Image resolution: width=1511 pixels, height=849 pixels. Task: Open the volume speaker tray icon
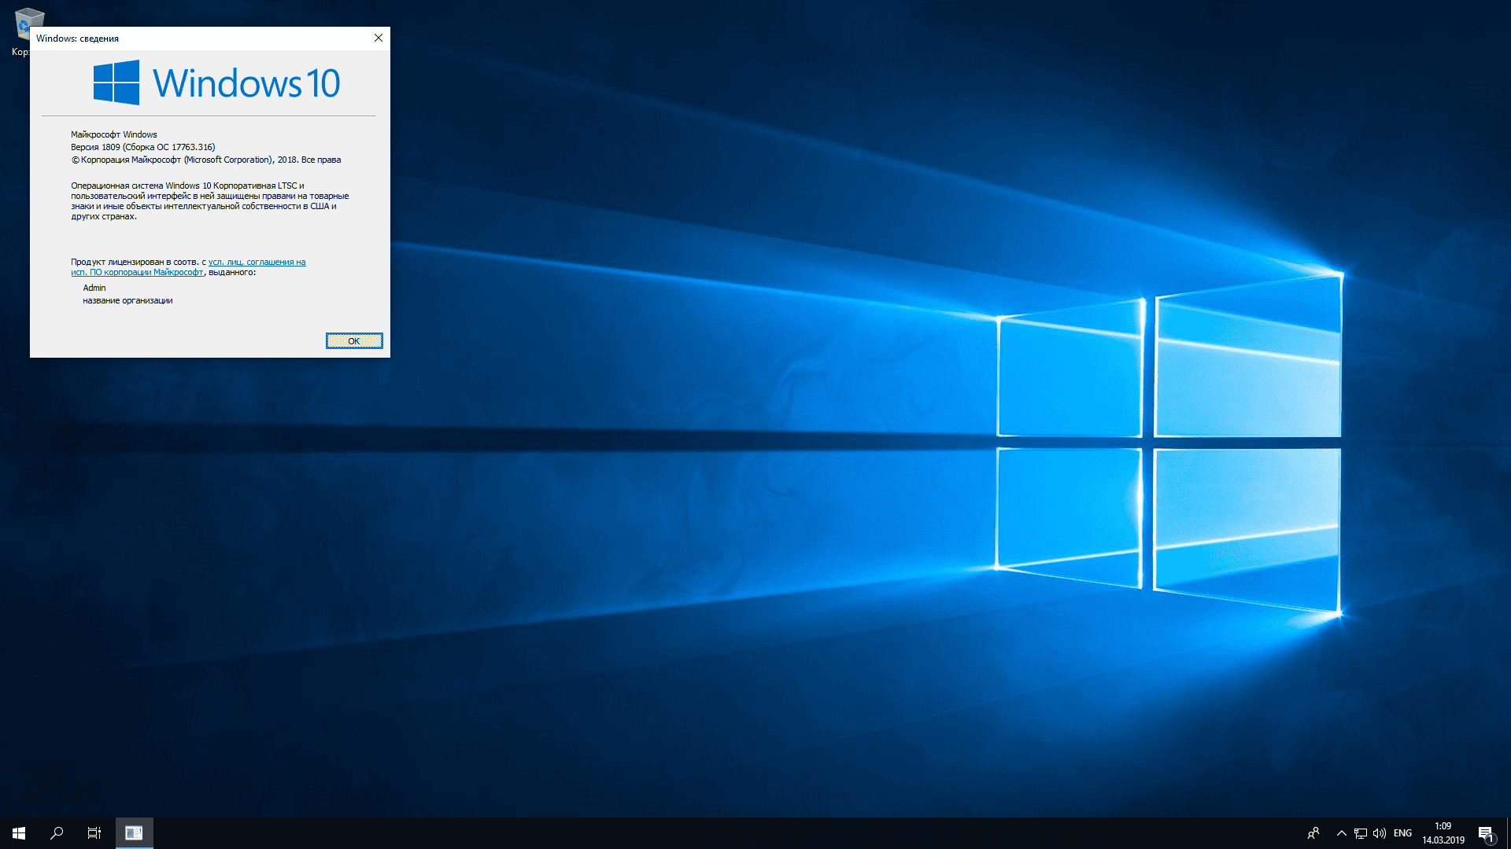(1380, 833)
